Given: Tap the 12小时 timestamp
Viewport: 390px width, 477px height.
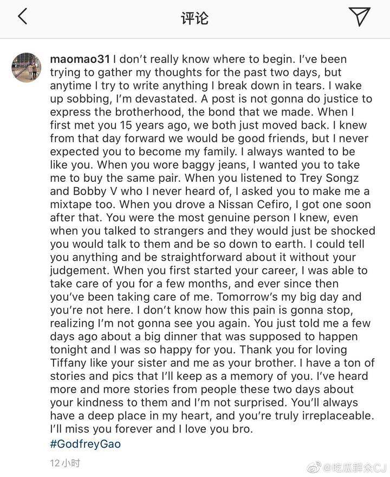Looking at the screenshot, I should click(x=65, y=463).
